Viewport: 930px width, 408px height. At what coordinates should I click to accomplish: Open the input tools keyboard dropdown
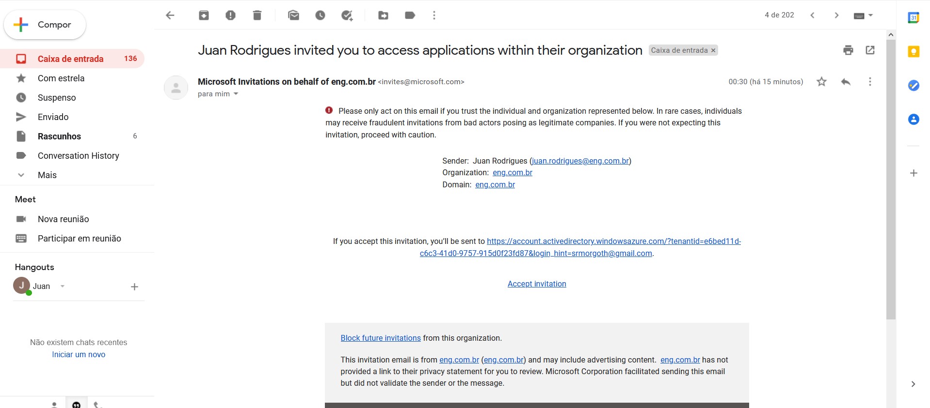coord(863,15)
